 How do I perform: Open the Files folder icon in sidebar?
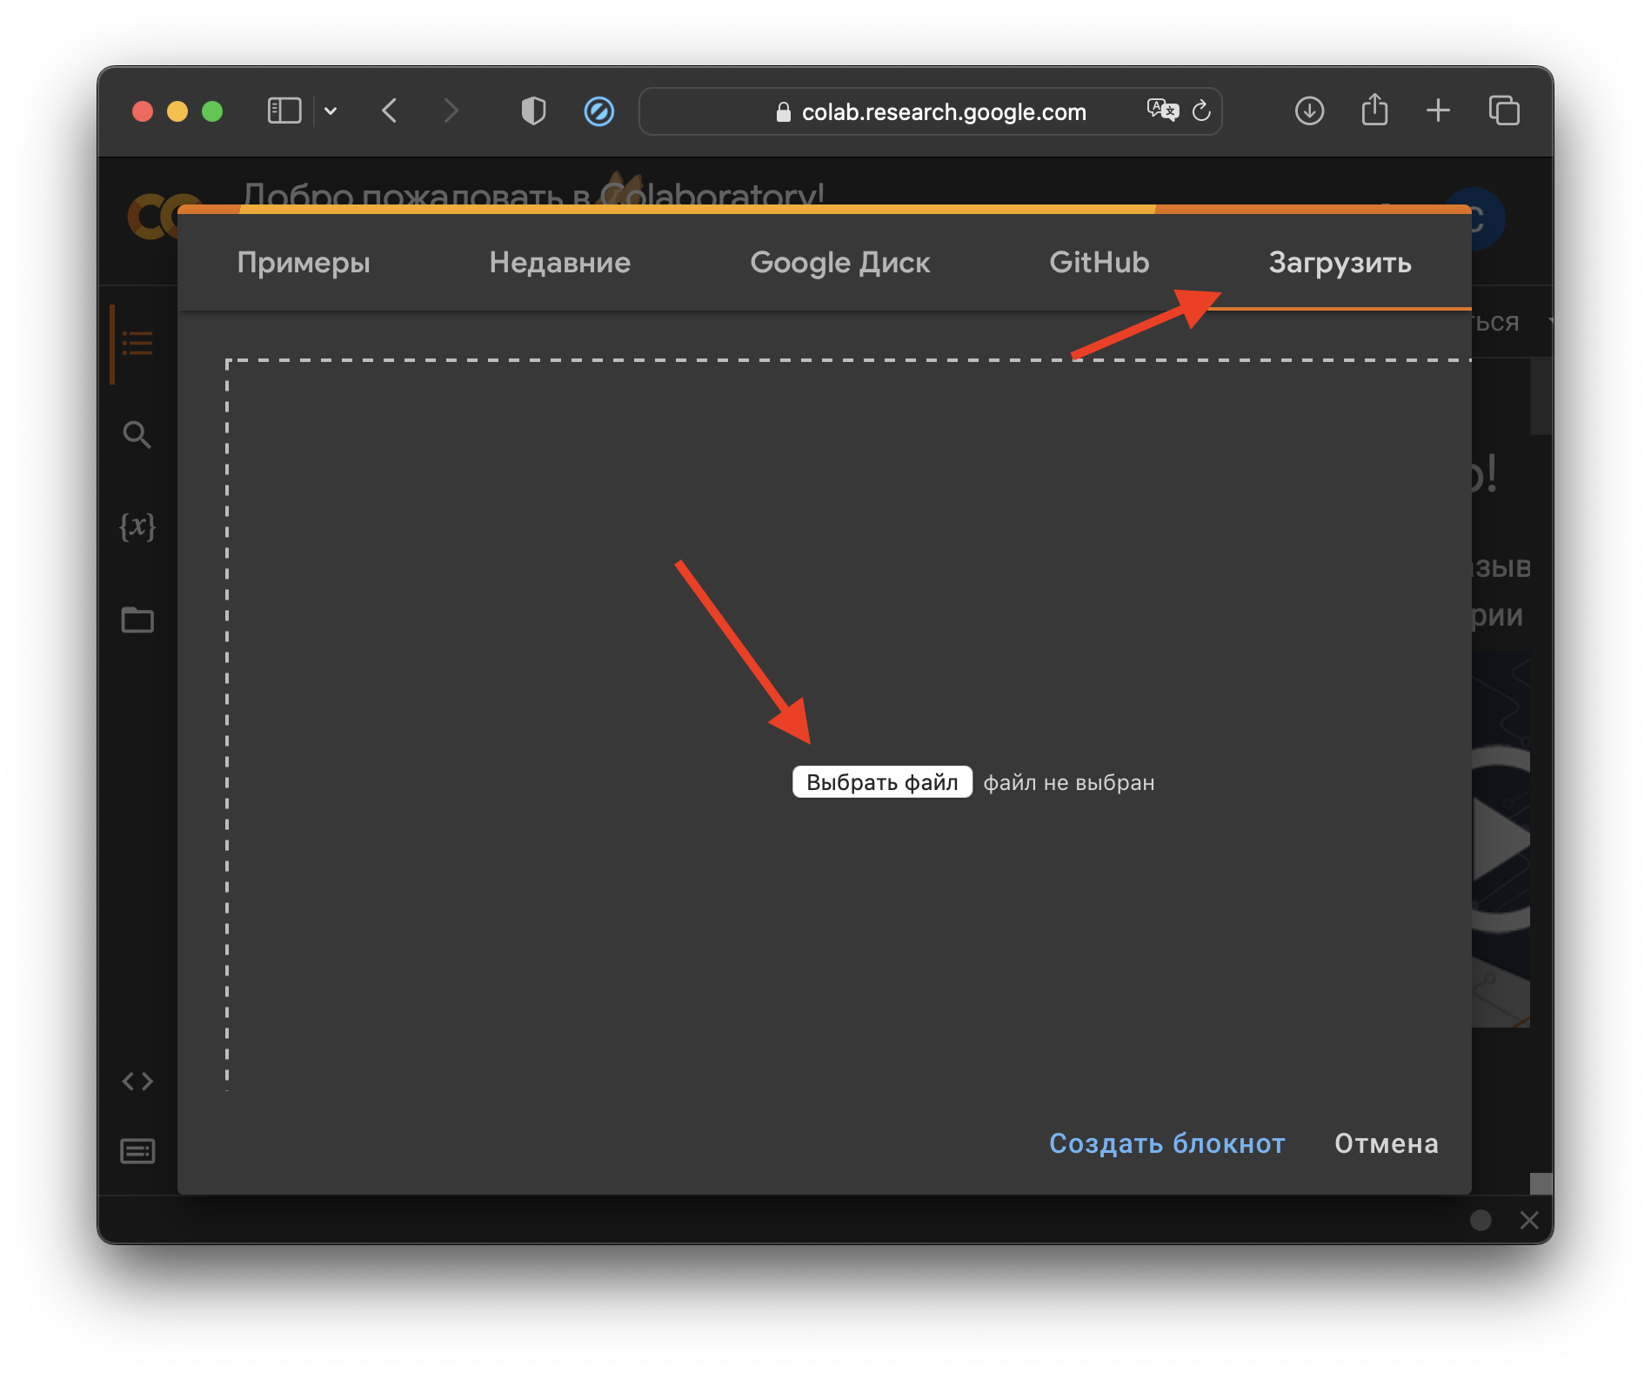coord(137,620)
